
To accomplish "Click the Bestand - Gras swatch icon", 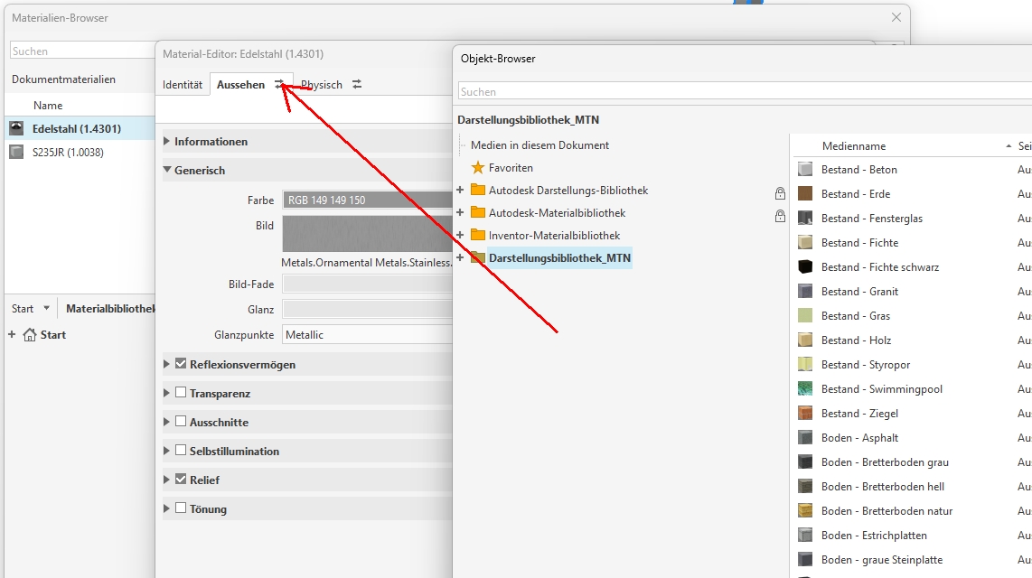I will 805,315.
